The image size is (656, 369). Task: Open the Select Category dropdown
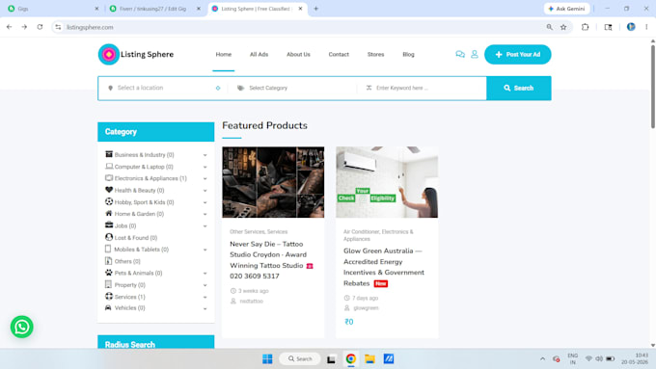(x=293, y=89)
